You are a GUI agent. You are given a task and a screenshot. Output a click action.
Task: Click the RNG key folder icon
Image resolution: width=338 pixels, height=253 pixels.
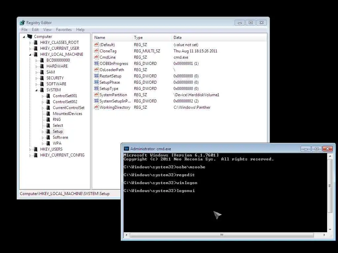[48, 119]
